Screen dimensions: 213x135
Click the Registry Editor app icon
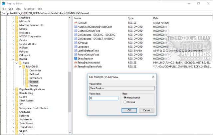click(x=4, y=3)
